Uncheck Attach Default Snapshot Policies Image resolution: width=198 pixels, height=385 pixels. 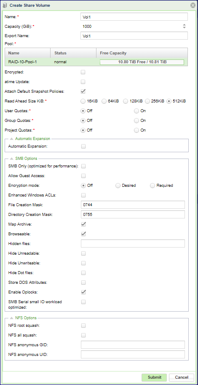[83, 92]
